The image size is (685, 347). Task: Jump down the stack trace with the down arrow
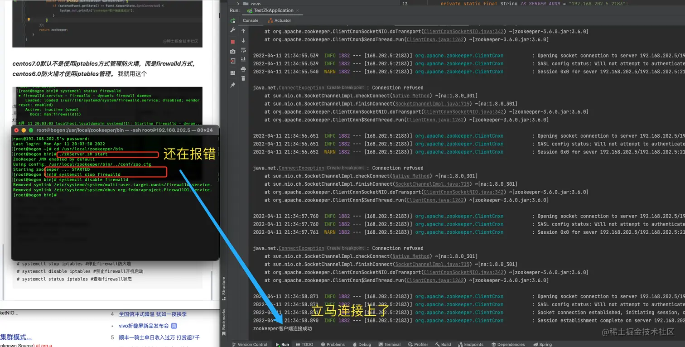pos(243,41)
